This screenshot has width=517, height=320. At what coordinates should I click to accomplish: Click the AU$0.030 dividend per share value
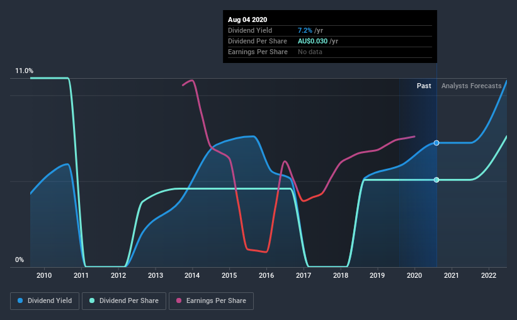click(x=312, y=41)
